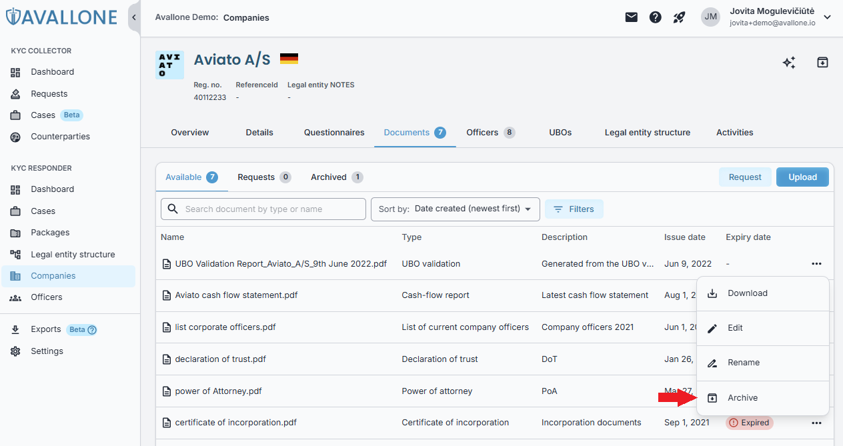Select the Requests documents subtab
This screenshot has width=843, height=446.
264,177
